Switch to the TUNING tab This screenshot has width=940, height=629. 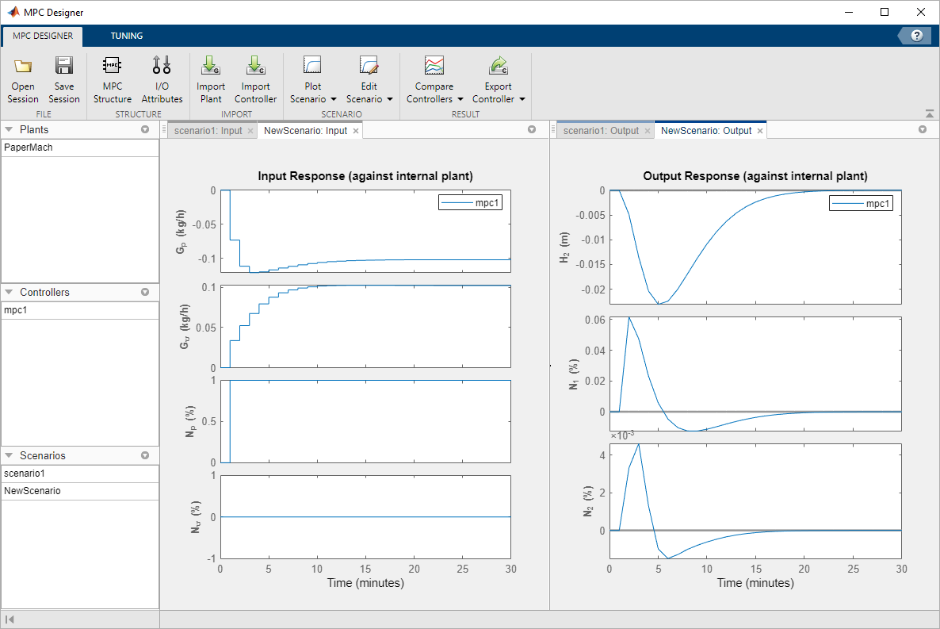127,35
